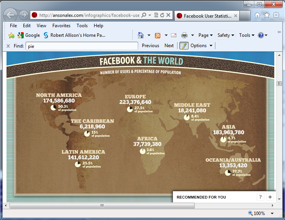
Task: Click the browser Back arrow button
Action: point(11,15)
